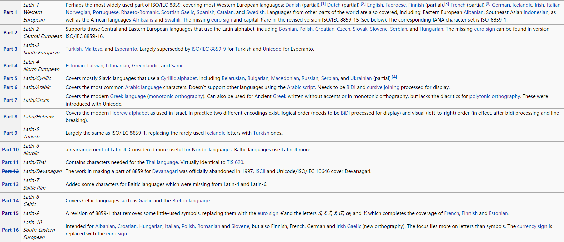
Task: Click footnote reference [1] after Danish
Action: [x=323, y=4]
